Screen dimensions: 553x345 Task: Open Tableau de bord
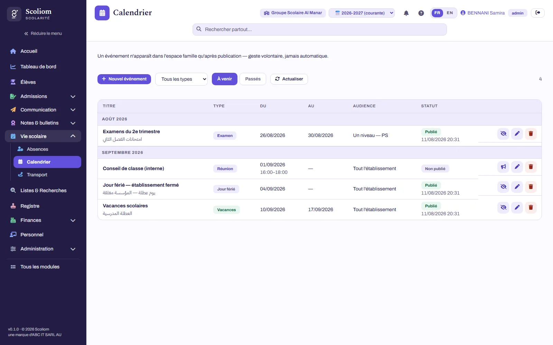pyautogui.click(x=43, y=67)
